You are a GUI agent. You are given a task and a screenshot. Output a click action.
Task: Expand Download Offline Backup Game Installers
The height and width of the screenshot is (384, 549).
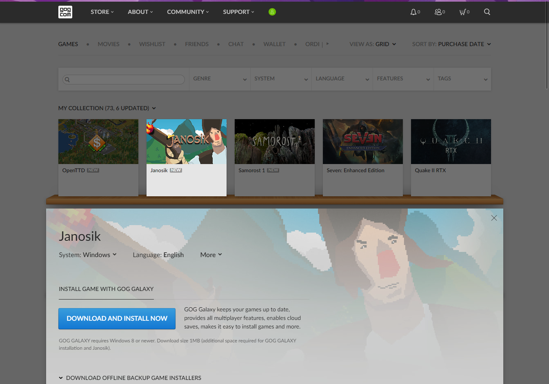pos(130,378)
